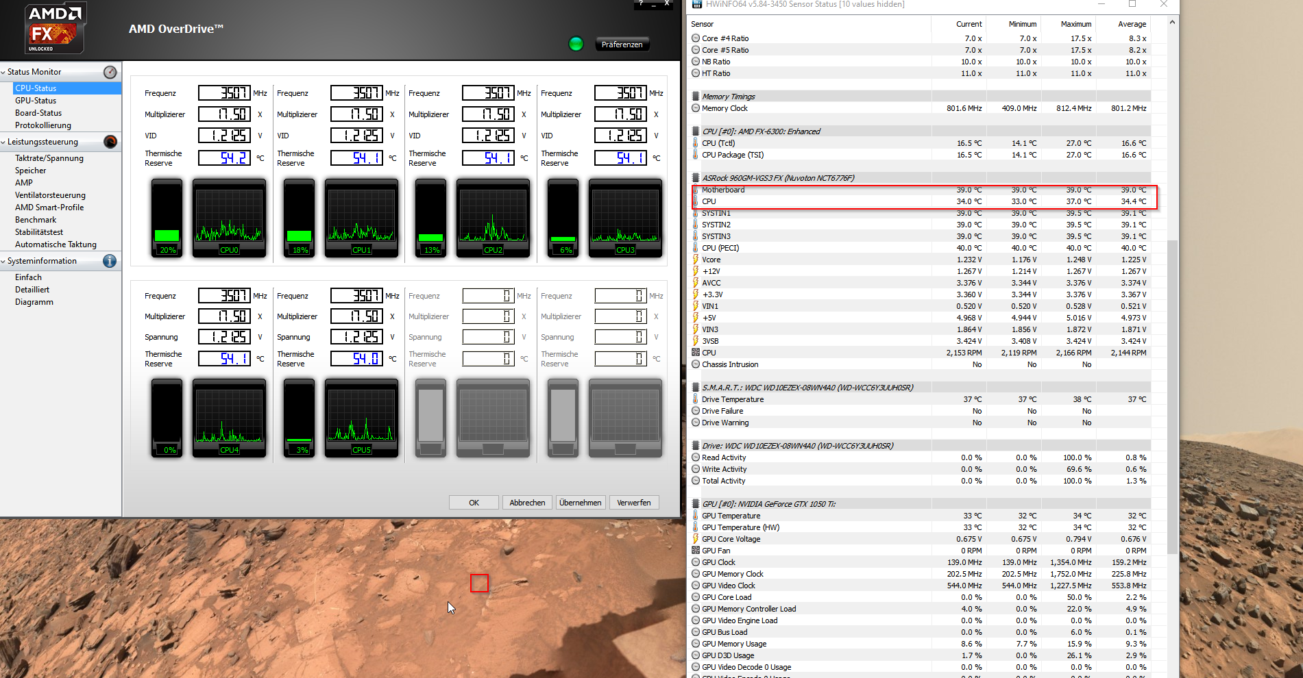Click the icon beside Chassis Intrusion
Screen dimensions: 1303x678
(x=696, y=364)
